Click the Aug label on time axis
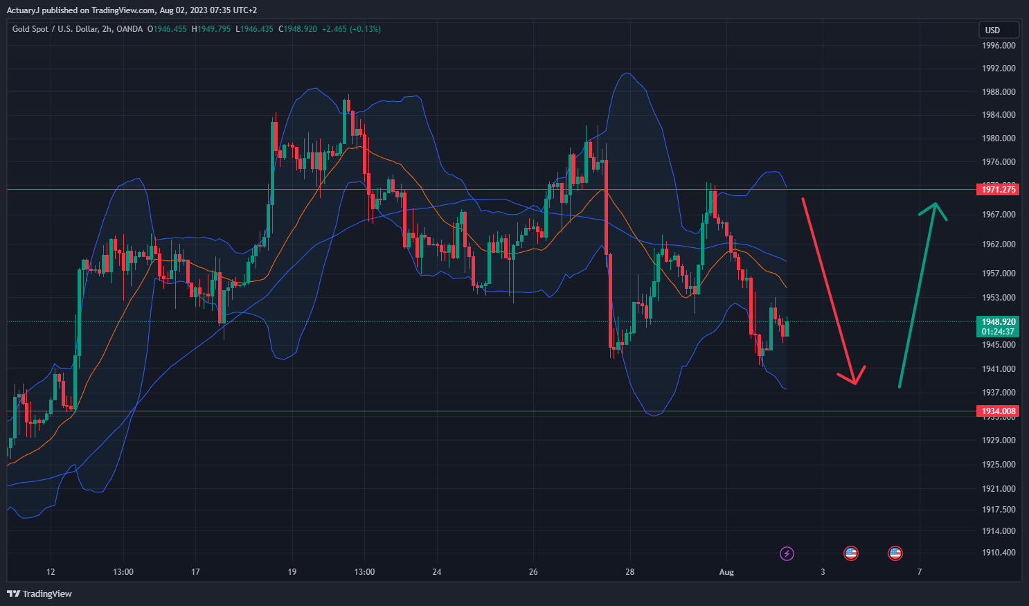The image size is (1029, 606). pos(726,572)
